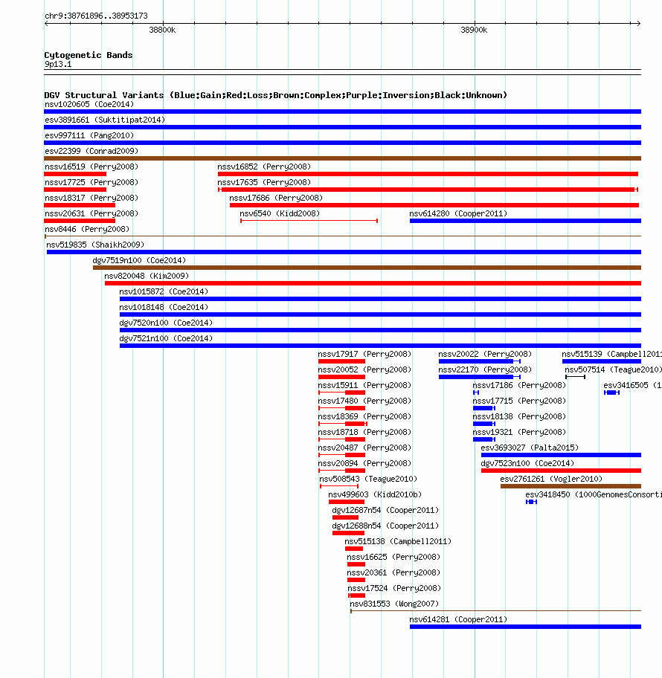Open nssv17725 (Perry2008) label
This screenshot has height=678, width=662.
(91, 182)
